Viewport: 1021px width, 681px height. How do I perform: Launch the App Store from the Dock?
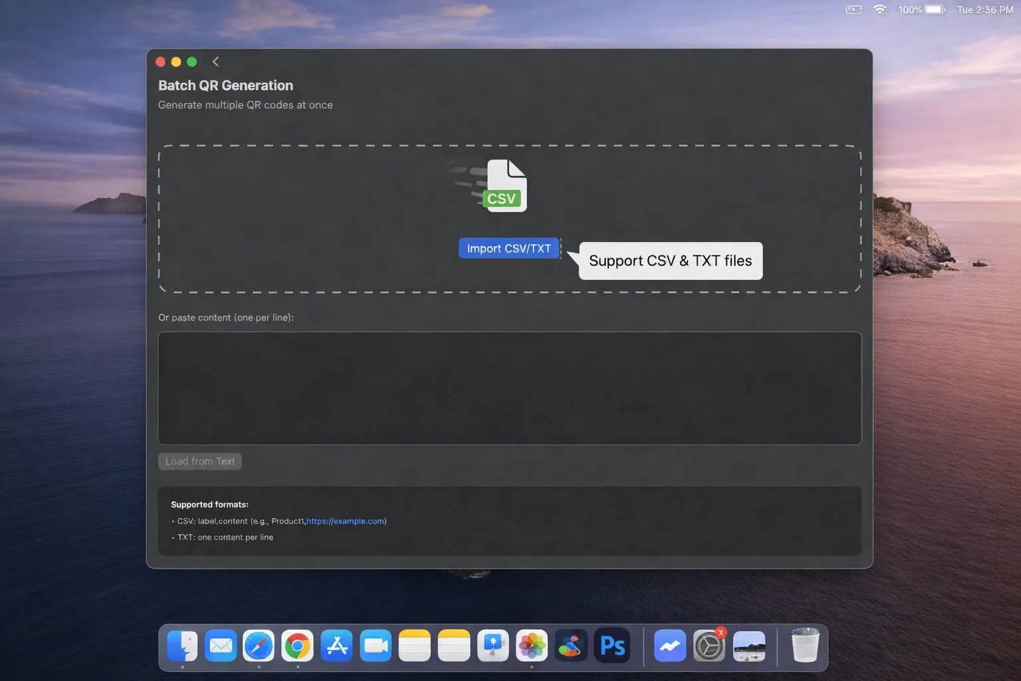336,646
